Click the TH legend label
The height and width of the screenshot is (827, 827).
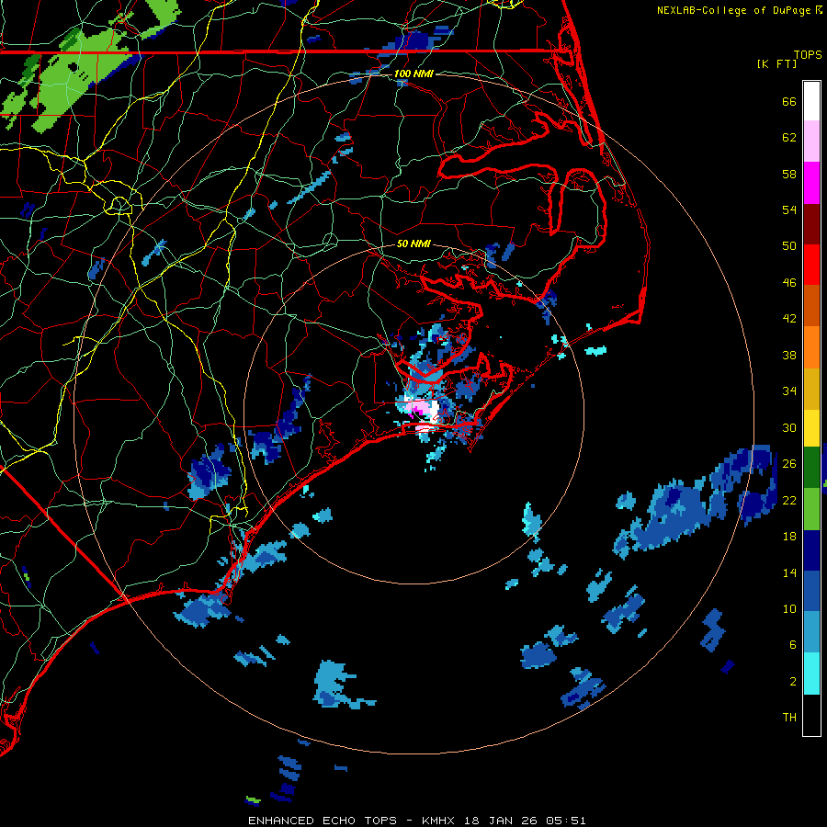[x=789, y=718]
